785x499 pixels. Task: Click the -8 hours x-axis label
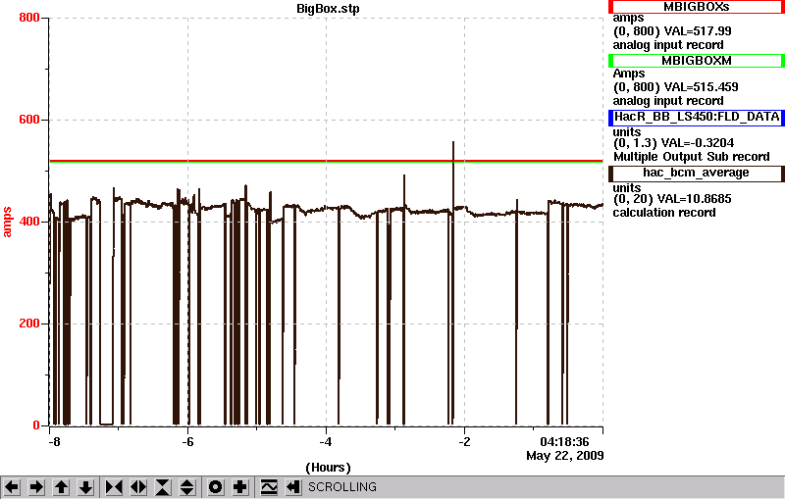coord(54,442)
